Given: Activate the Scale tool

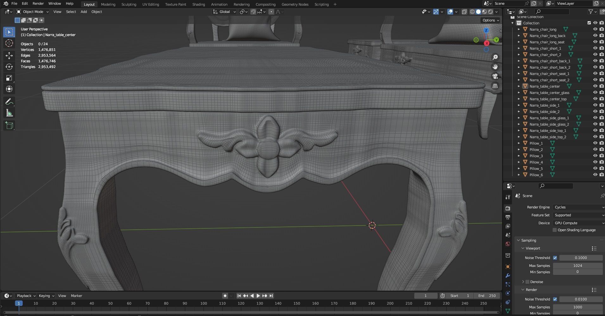Looking at the screenshot, I should (x=9, y=78).
